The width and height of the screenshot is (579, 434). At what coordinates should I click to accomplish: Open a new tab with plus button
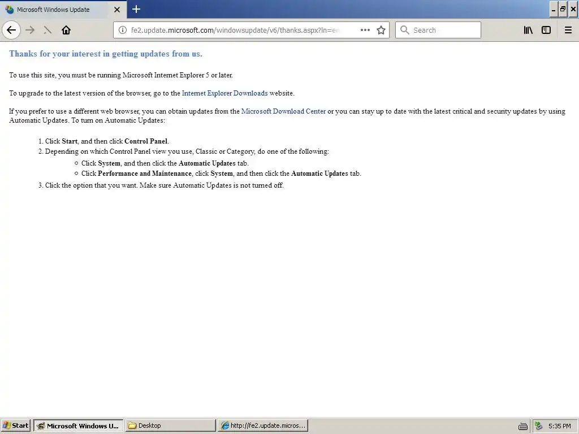pos(136,9)
